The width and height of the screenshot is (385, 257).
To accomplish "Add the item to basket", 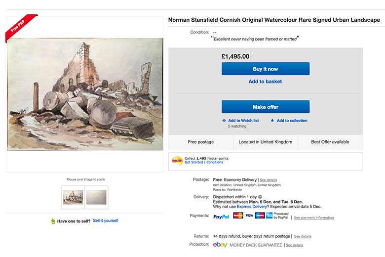I will click(265, 82).
